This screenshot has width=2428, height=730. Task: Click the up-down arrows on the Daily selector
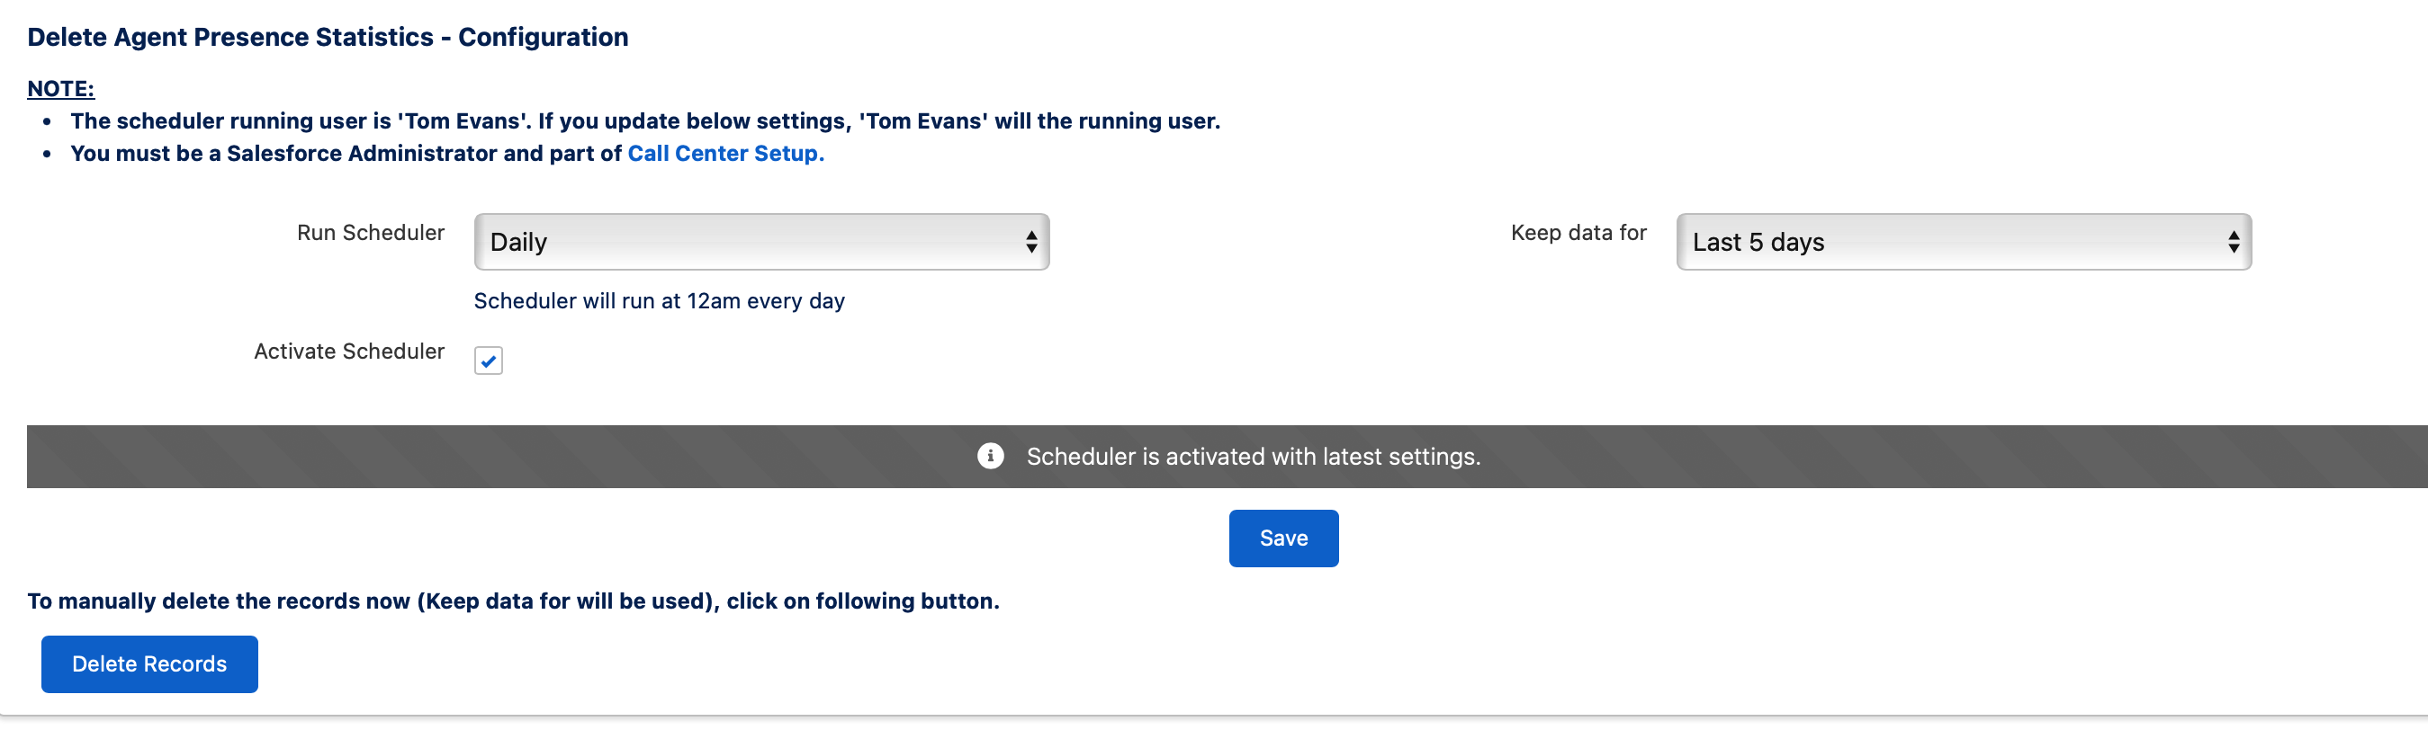click(1031, 242)
